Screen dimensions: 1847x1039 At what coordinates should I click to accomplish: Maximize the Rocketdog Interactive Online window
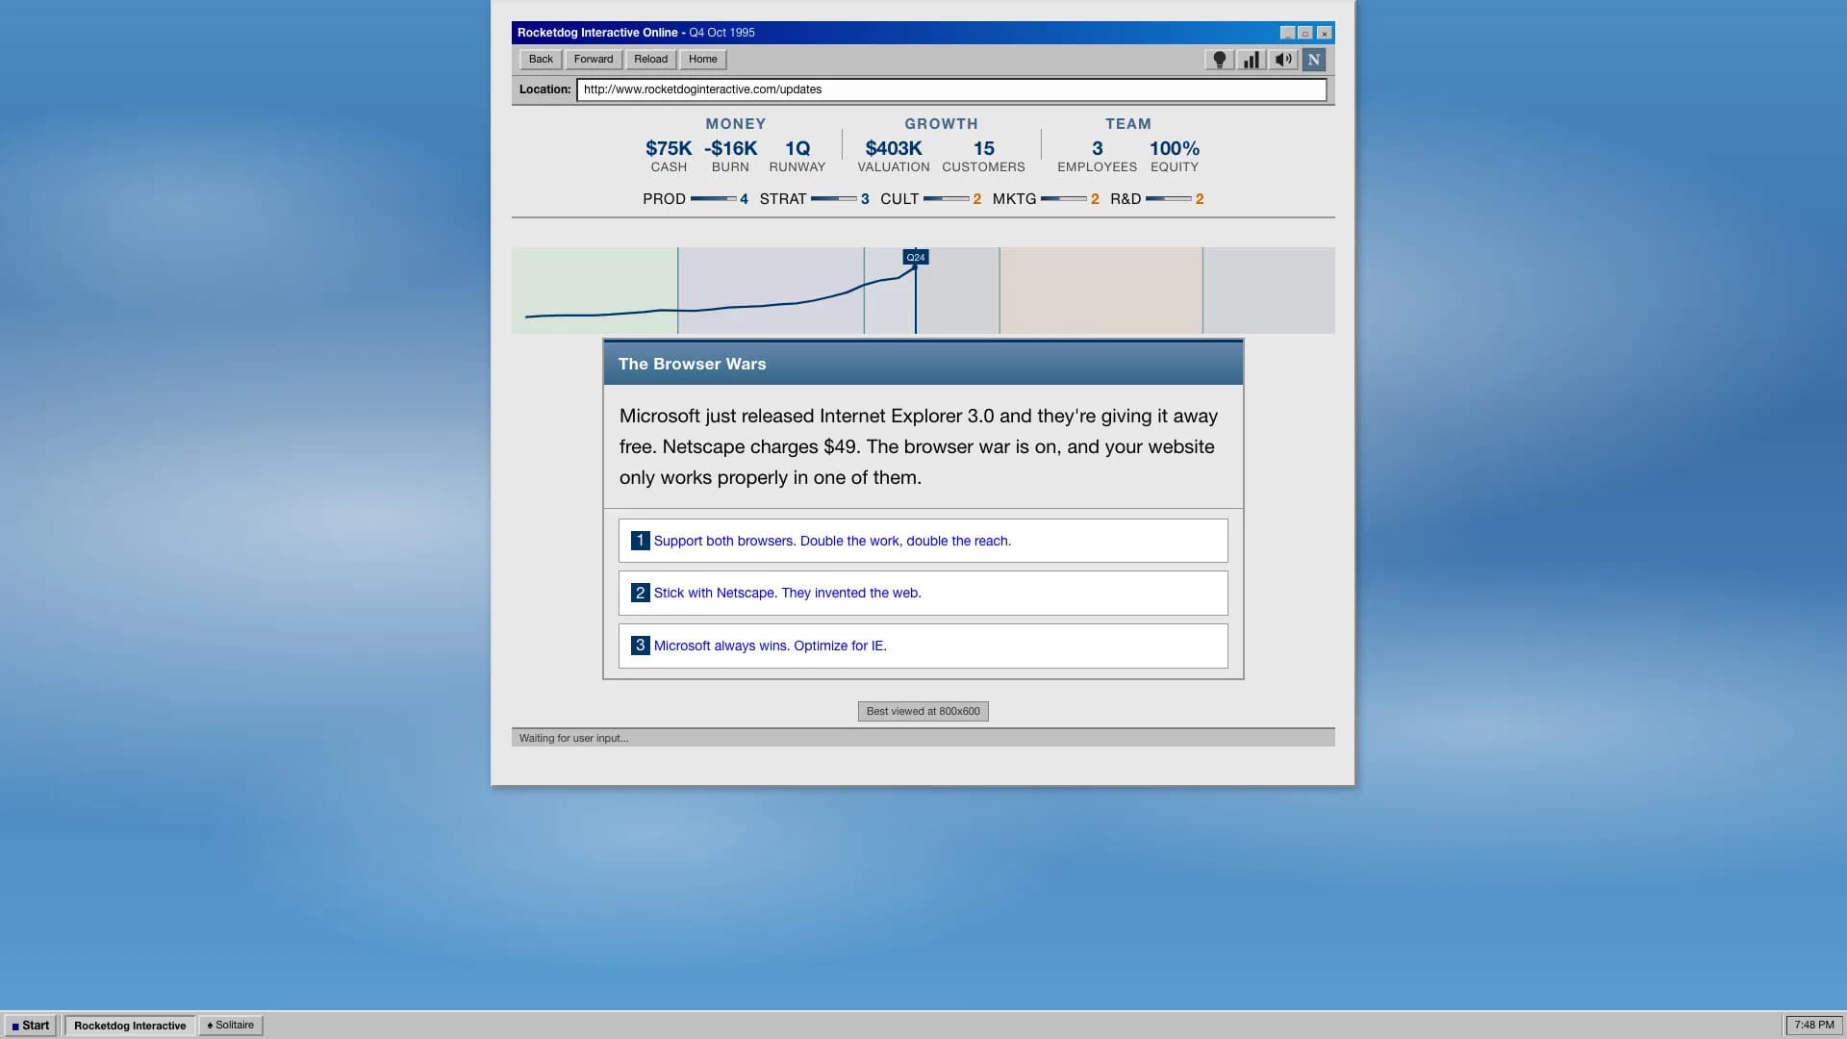point(1305,33)
